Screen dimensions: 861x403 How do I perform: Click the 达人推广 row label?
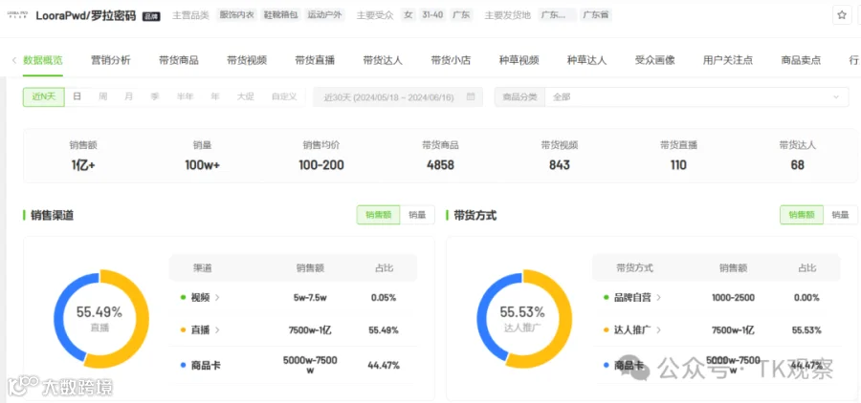click(x=632, y=330)
